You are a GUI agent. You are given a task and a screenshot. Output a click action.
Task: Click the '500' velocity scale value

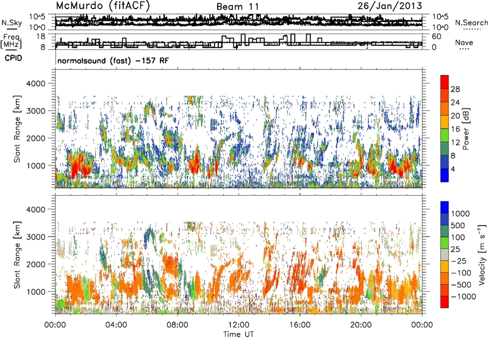(457, 226)
